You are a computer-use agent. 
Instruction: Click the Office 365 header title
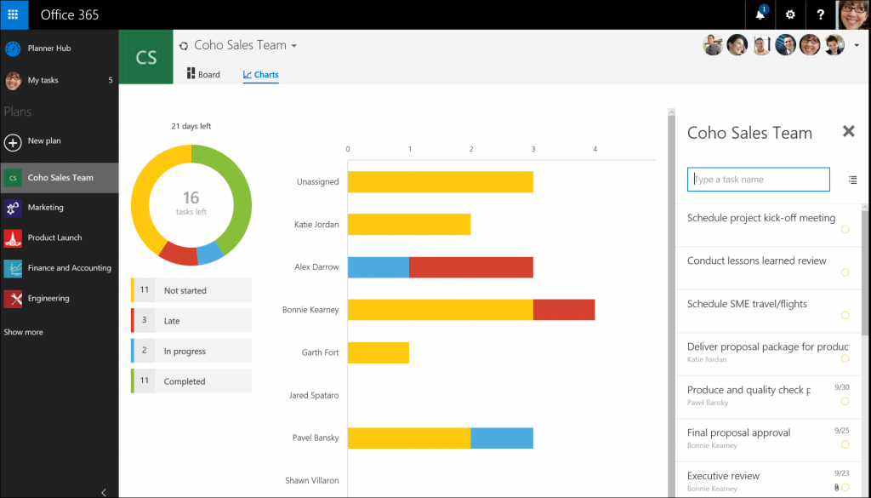tap(70, 14)
